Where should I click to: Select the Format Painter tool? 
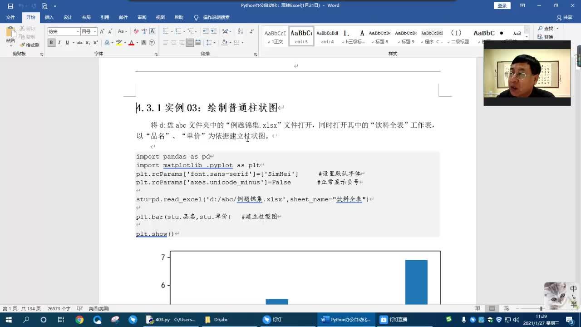tap(30, 45)
